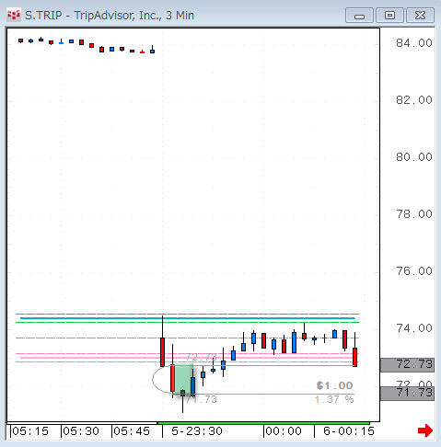Image resolution: width=441 pixels, height=447 pixels.
Task: Minimize the S.TRIP chart window
Action: tap(359, 16)
